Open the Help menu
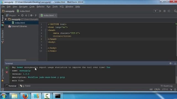Image resolution: width=177 pixels, height=99 pixels. click(x=77, y=7)
